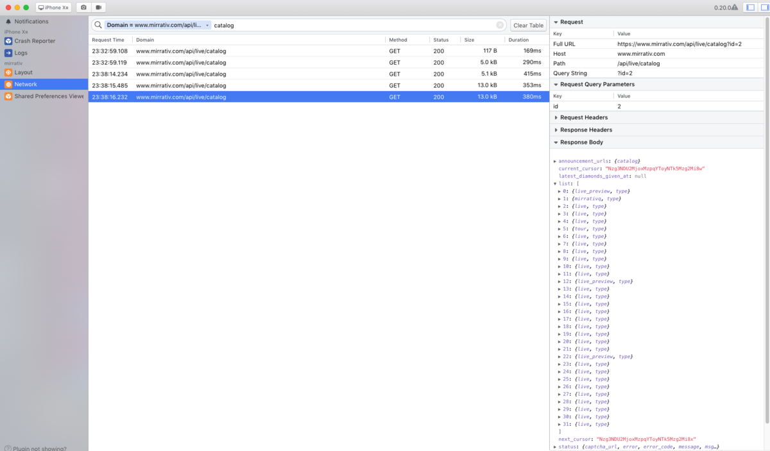This screenshot has width=770, height=451.
Task: Clear the search field with the x icon
Action: click(500, 25)
